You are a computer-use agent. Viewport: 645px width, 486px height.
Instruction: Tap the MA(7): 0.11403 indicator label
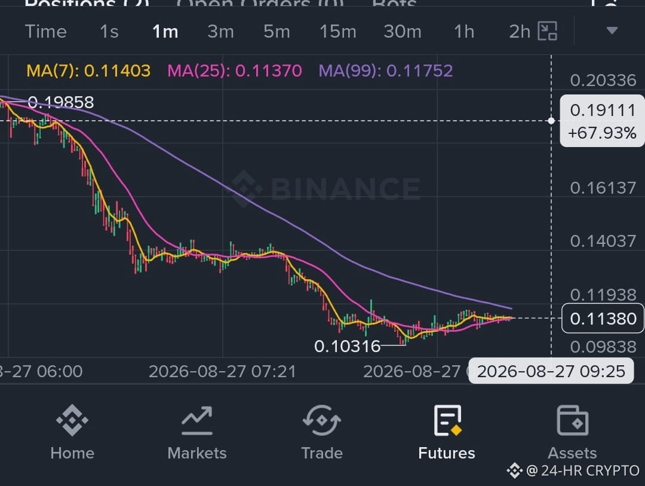tap(88, 71)
